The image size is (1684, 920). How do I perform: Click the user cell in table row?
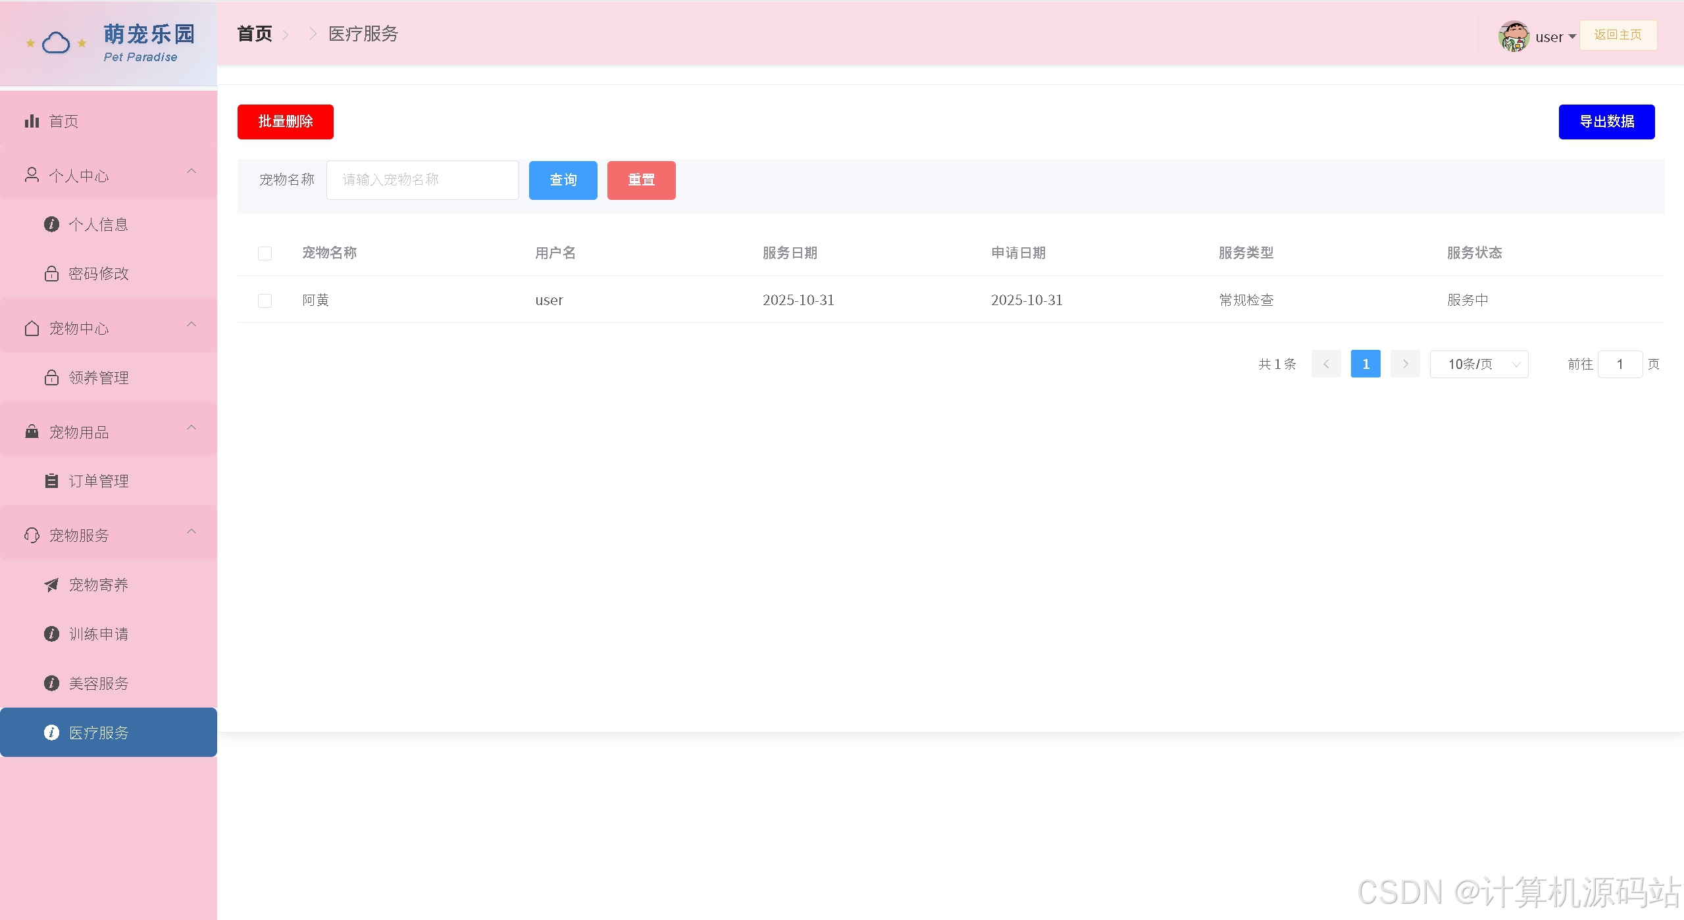pos(549,300)
